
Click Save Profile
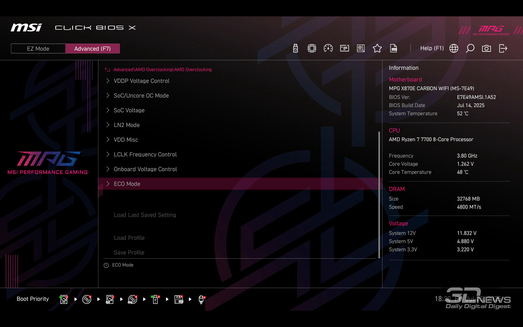click(x=129, y=253)
